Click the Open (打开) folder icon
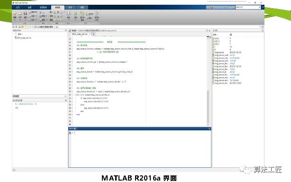This screenshot has height=182, width=291. 20,13
